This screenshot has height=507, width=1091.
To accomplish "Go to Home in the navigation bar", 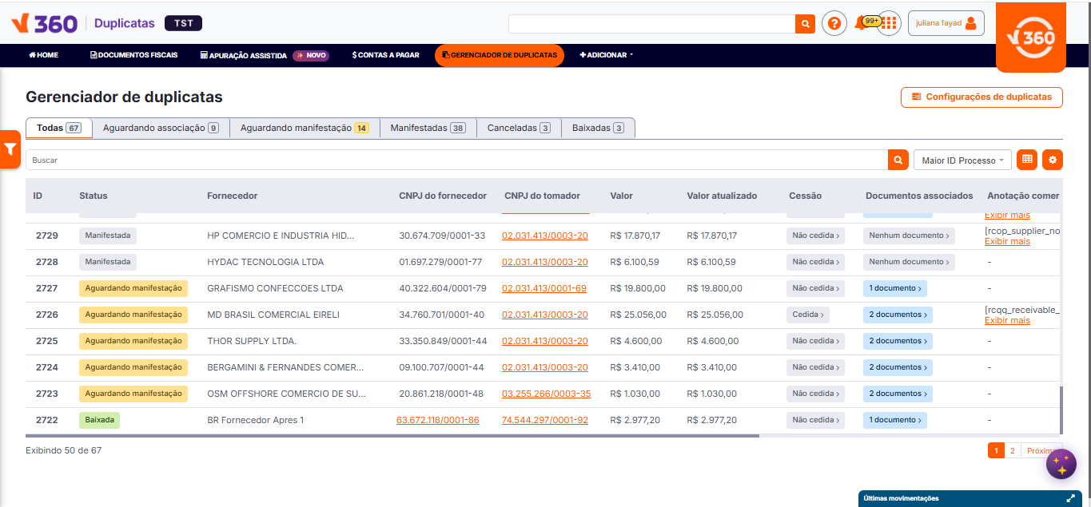I will point(43,55).
